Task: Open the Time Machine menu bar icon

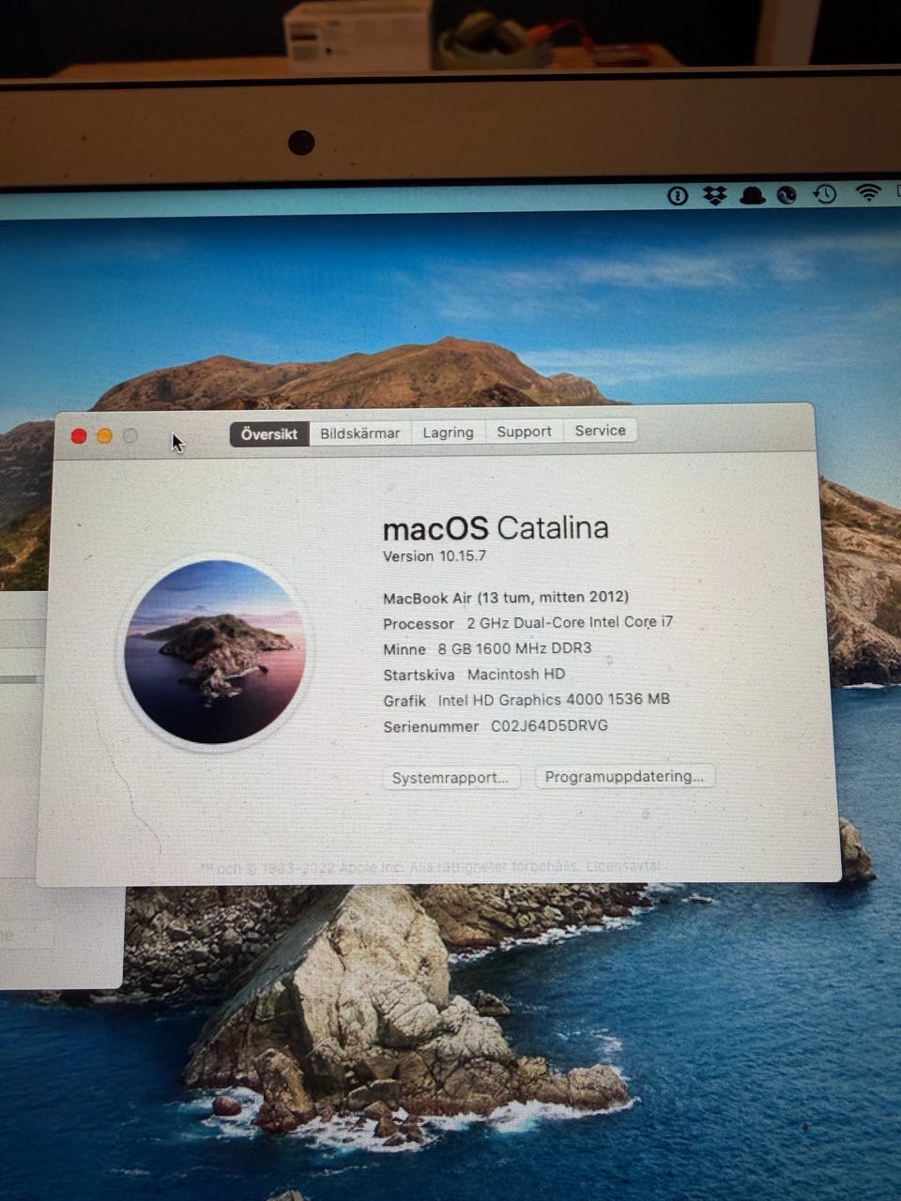Action: (825, 194)
